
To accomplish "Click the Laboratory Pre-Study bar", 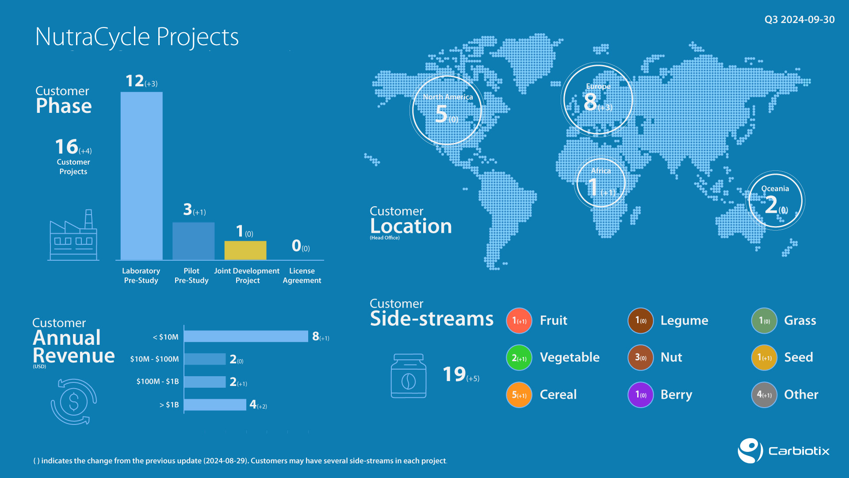I will [141, 176].
